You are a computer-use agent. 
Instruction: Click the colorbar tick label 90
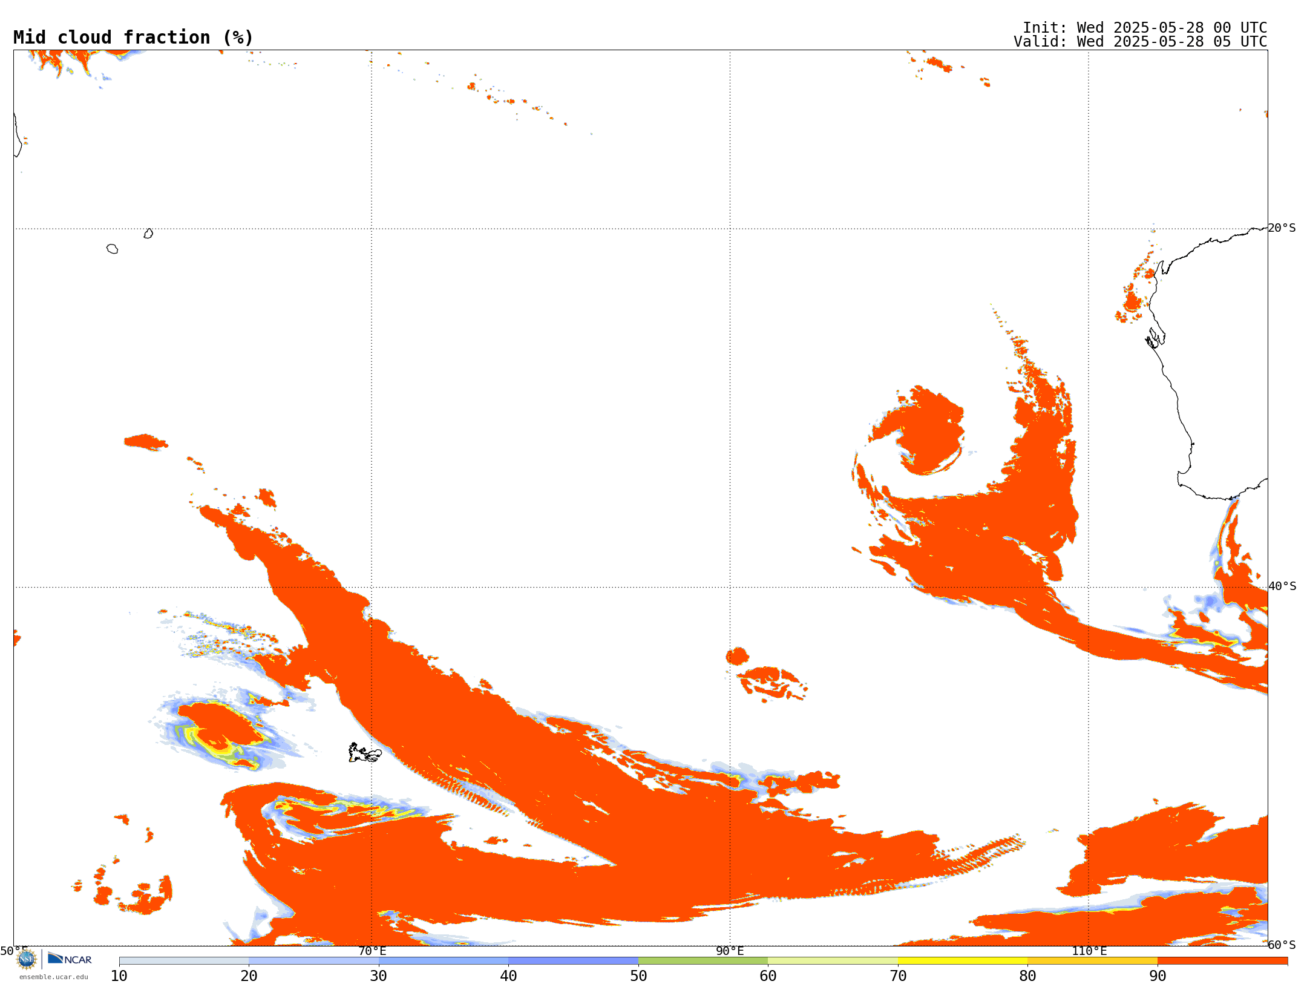pyautogui.click(x=1158, y=976)
